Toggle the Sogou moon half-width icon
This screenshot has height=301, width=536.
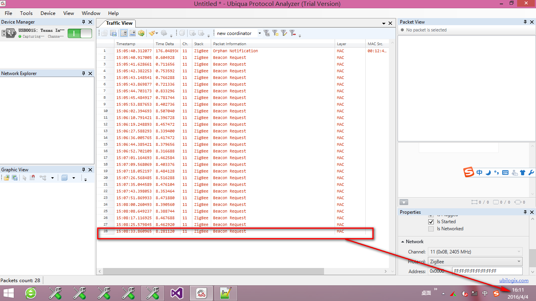point(488,173)
